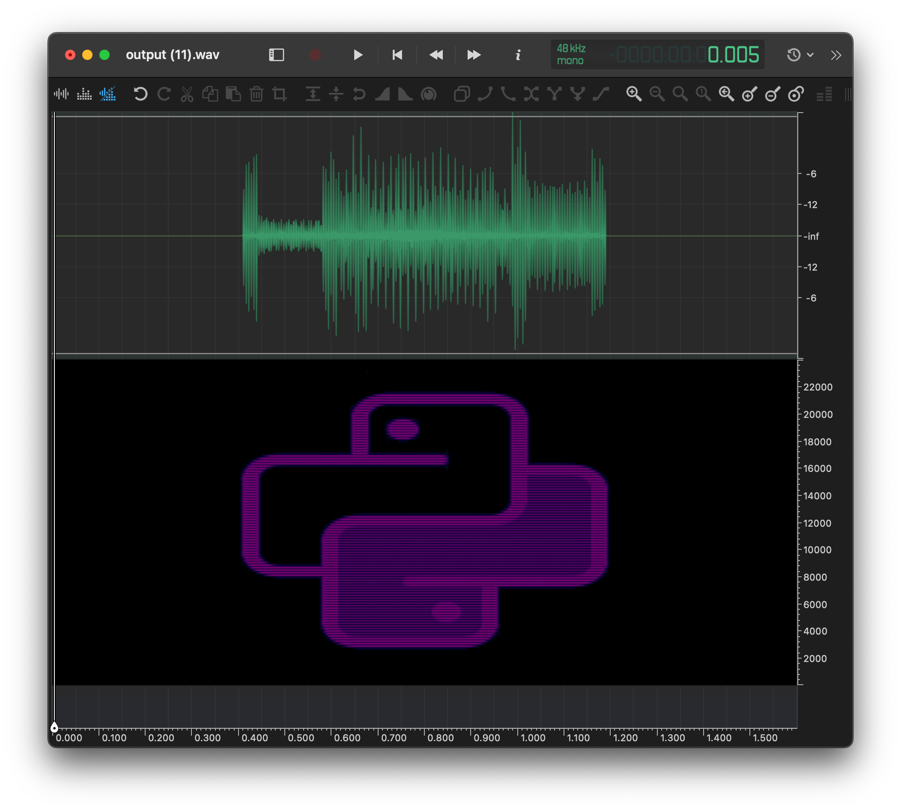
Task: Expand toolbar overflow with double chevron
Action: (835, 55)
